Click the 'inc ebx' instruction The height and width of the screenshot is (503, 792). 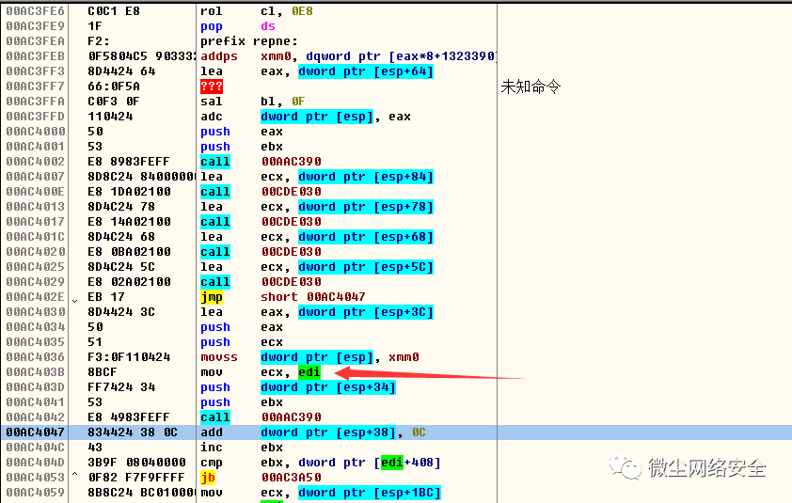[242, 448]
